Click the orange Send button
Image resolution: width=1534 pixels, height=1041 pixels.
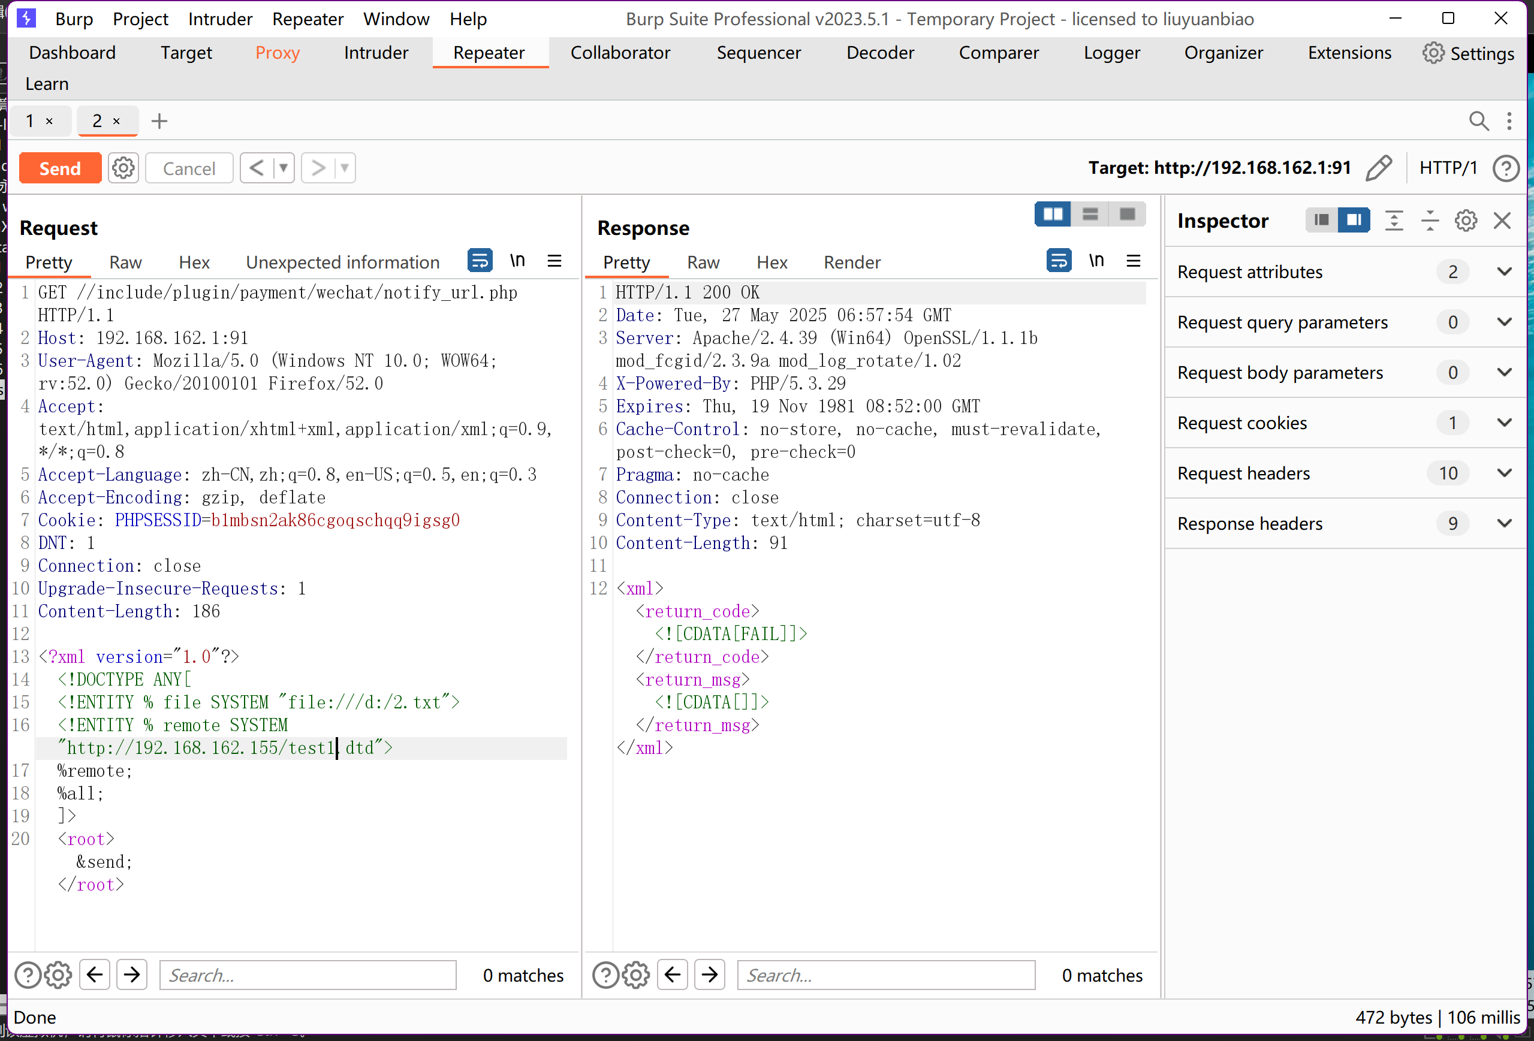(x=60, y=168)
